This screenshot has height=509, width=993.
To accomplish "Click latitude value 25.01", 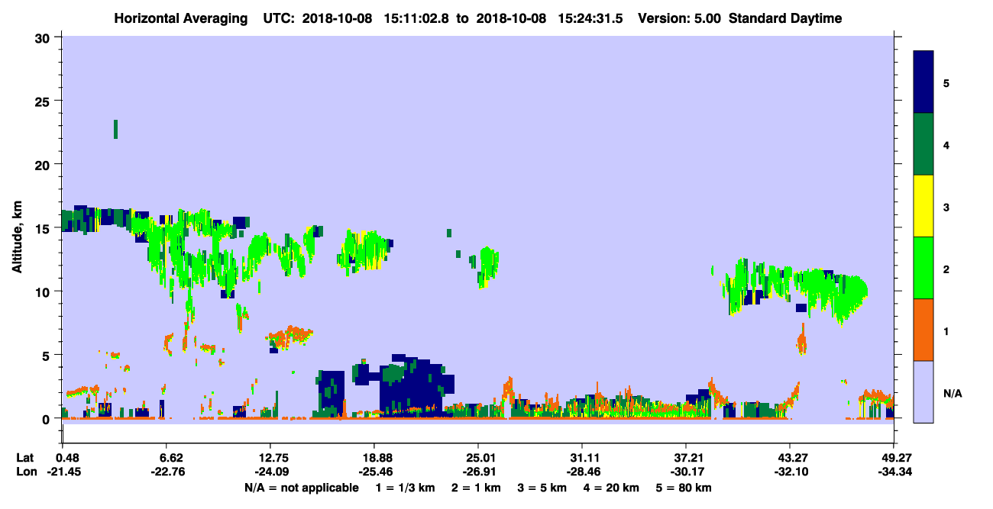I will 480,458.
